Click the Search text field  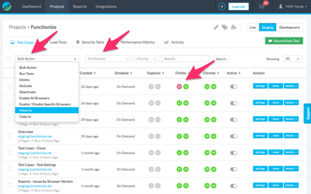pos(186,59)
